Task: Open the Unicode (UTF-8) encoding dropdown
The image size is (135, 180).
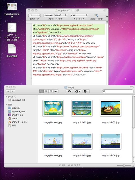Action: tap(55, 15)
